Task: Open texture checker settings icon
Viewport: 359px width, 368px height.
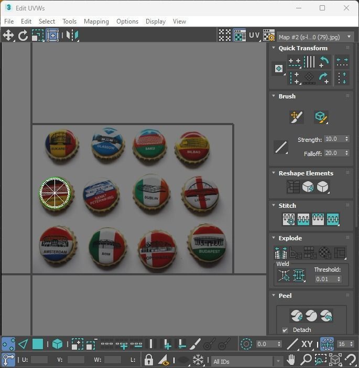Action: (x=269, y=35)
